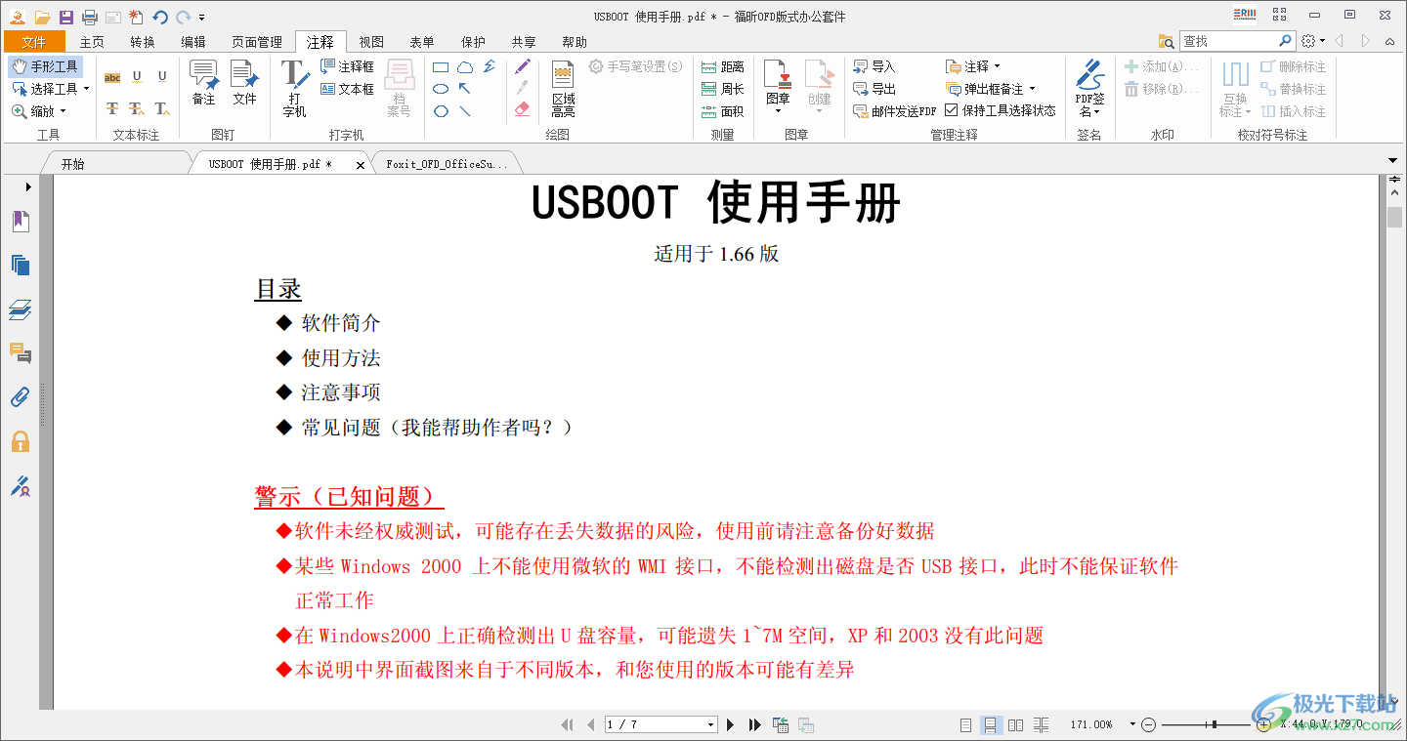Viewport: 1407px width, 741px height.
Task: Switch to continuous page view mode
Action: tap(990, 725)
